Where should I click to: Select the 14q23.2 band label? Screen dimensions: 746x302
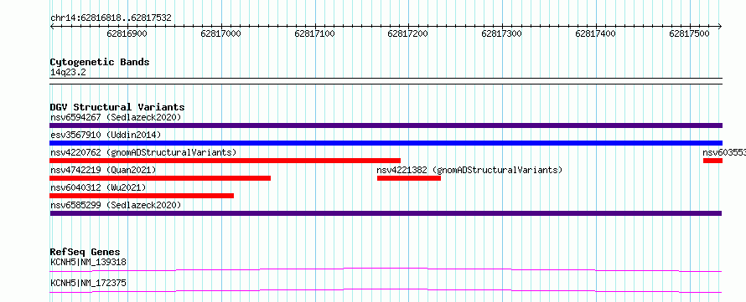68,73
